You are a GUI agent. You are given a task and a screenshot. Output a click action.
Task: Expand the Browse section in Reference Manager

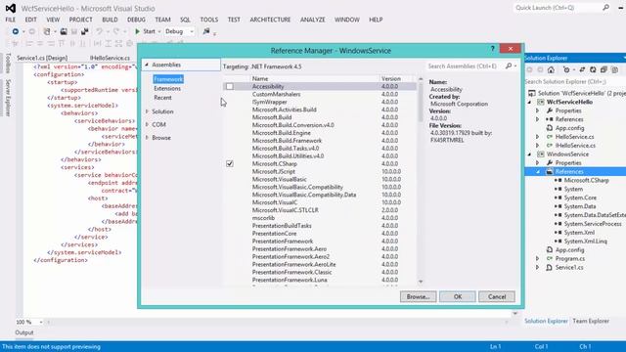pyautogui.click(x=147, y=138)
